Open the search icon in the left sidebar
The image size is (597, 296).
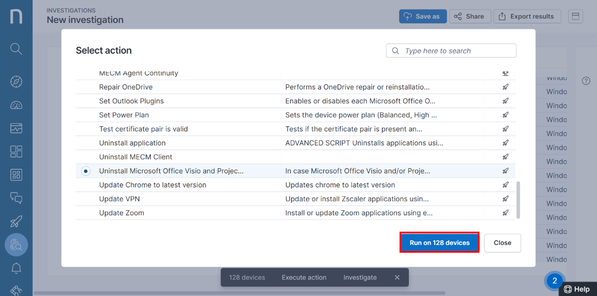tap(16, 49)
